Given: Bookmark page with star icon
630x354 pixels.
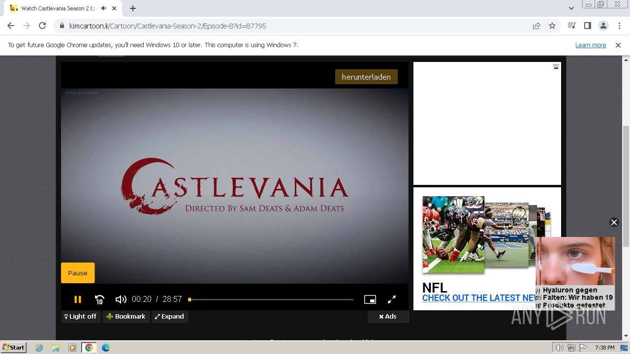Looking at the screenshot, I should (x=552, y=26).
